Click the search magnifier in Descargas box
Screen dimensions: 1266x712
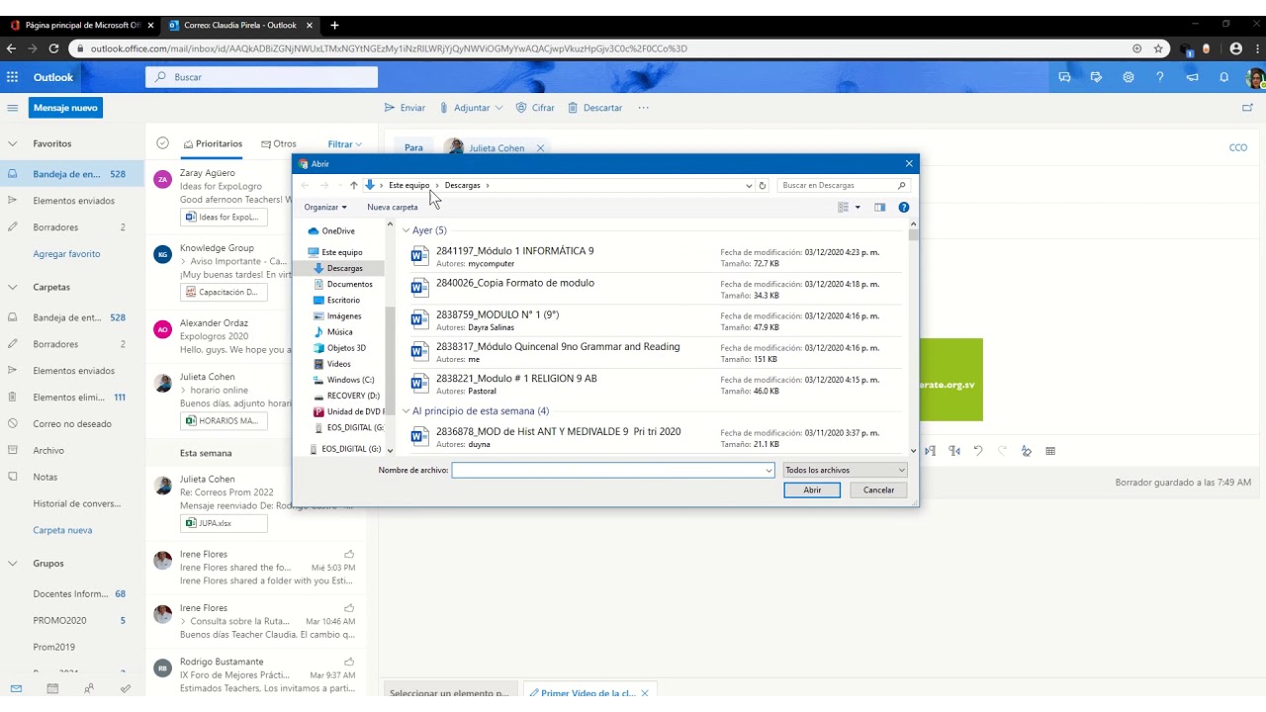pos(901,185)
